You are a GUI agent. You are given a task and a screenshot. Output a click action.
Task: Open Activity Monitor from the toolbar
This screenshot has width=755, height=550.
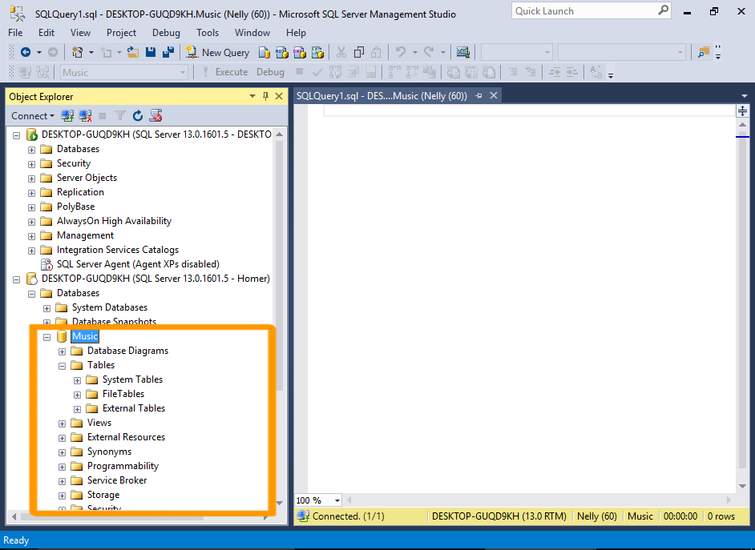tap(462, 52)
